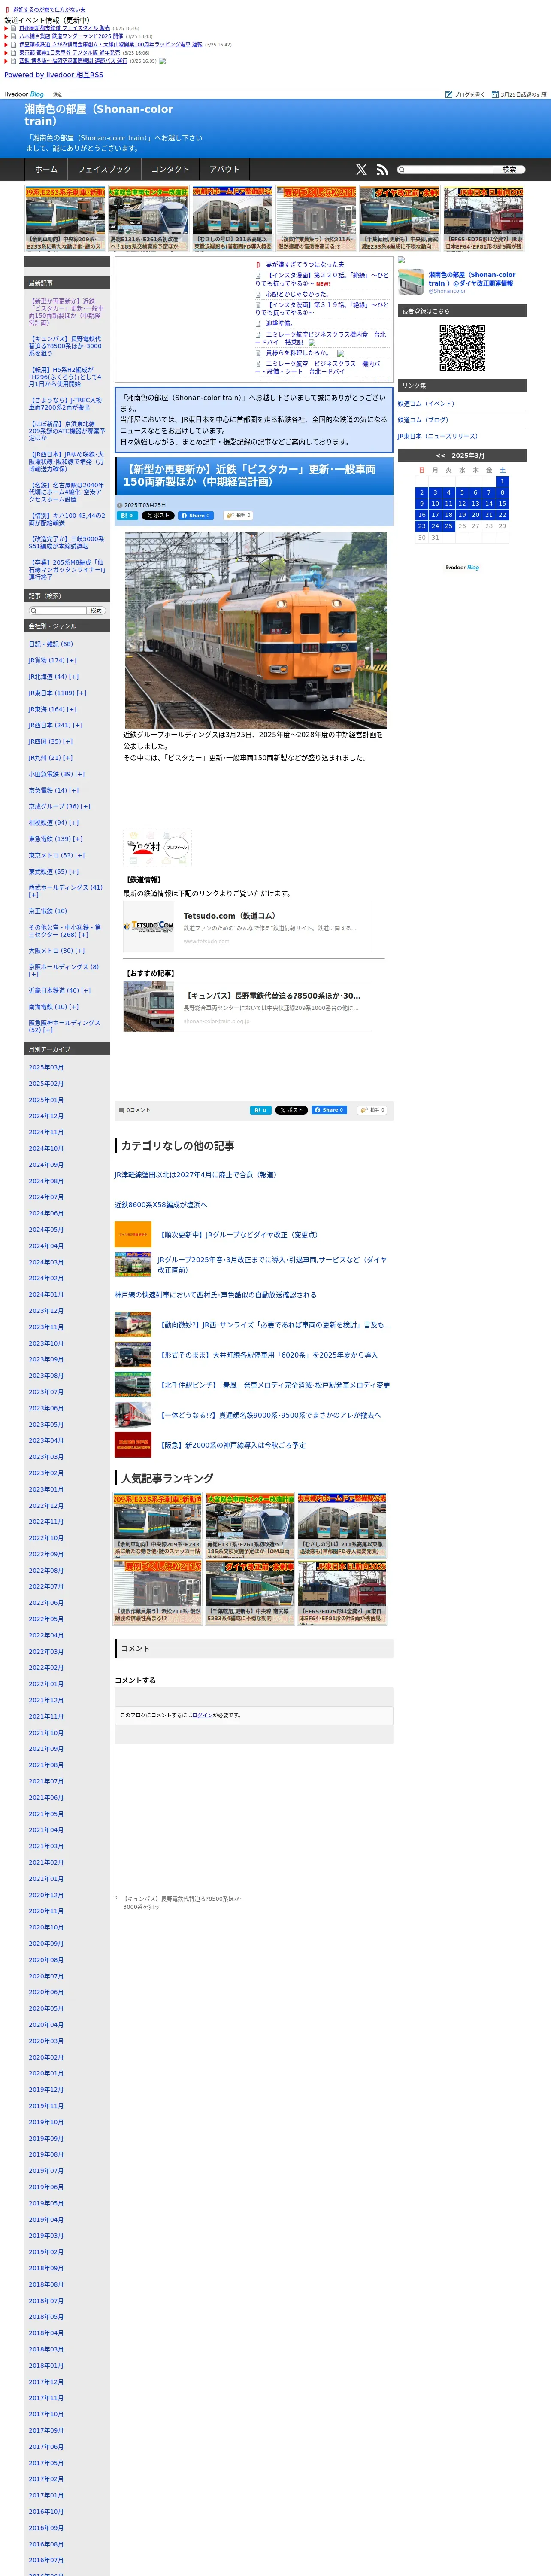Open the orange Vista Car train photo
Screen dimensions: 551x2576
pyautogui.click(x=256, y=630)
